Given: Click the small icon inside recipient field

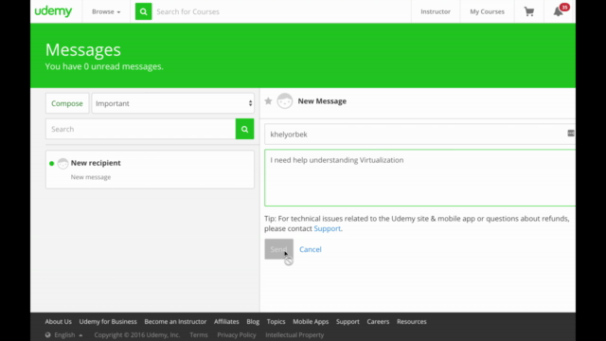Looking at the screenshot, I should coord(571,134).
